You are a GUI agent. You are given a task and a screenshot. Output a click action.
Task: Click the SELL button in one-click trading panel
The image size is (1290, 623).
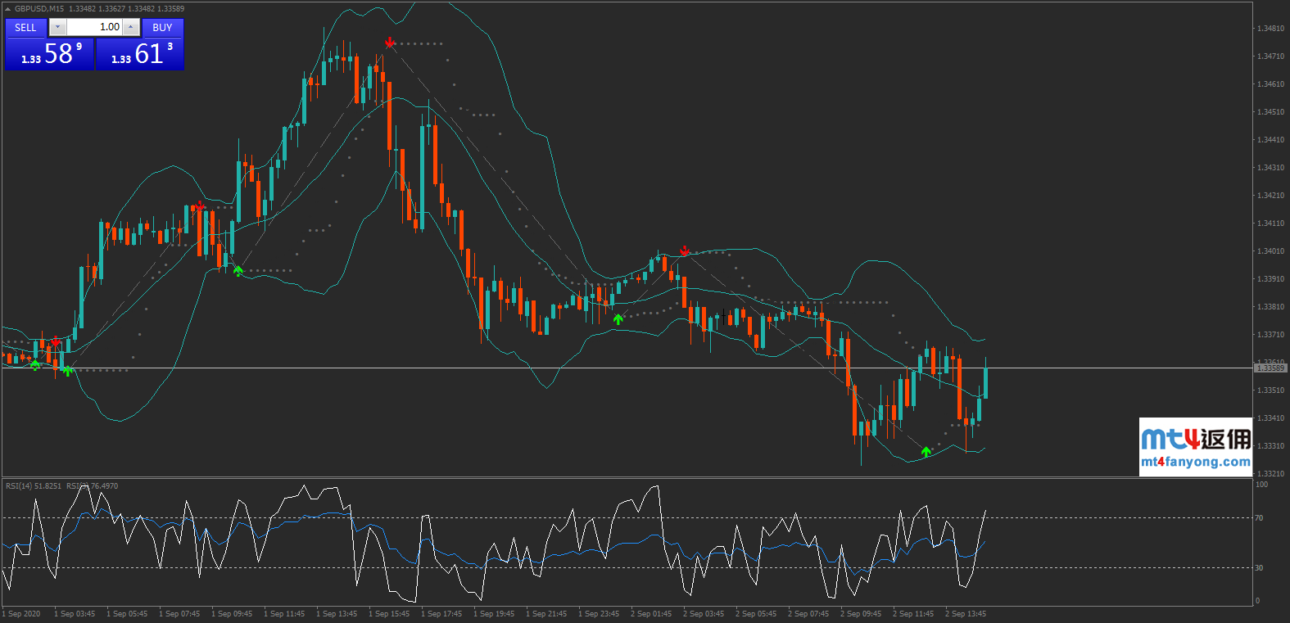(x=25, y=27)
